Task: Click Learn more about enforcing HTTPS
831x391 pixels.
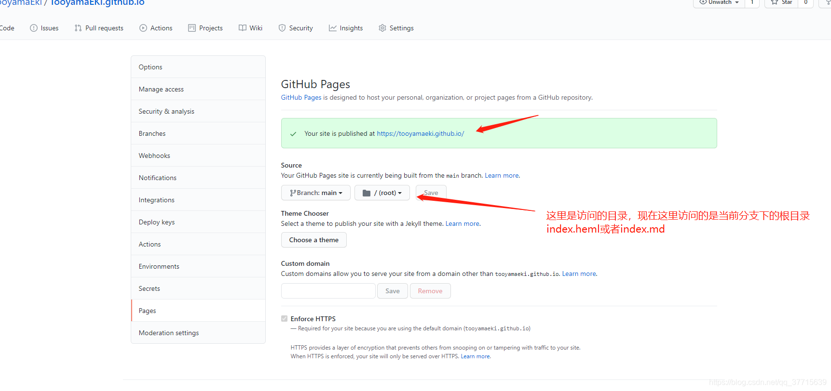Action: coord(475,356)
